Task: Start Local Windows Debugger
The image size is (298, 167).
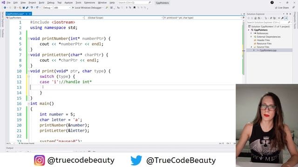Action: [x=87, y=7]
